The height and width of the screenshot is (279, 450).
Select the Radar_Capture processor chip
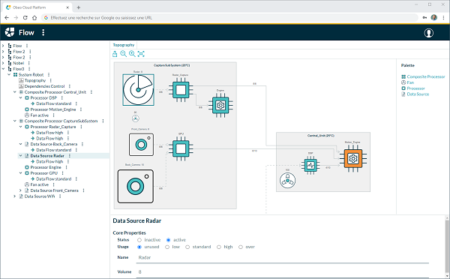click(x=181, y=90)
